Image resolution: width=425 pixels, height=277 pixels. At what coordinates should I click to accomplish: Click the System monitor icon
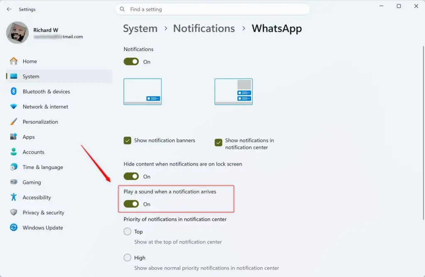[x=14, y=76]
